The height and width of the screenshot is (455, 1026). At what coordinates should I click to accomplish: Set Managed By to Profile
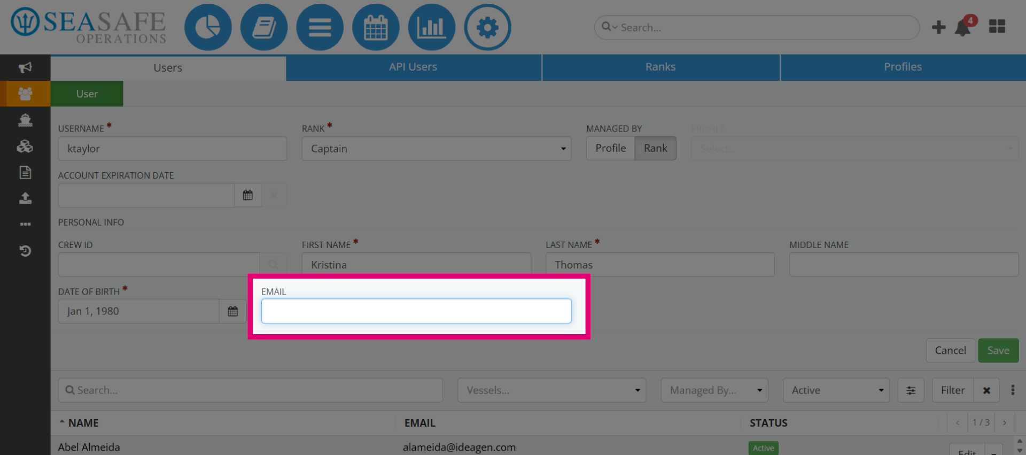pos(610,148)
